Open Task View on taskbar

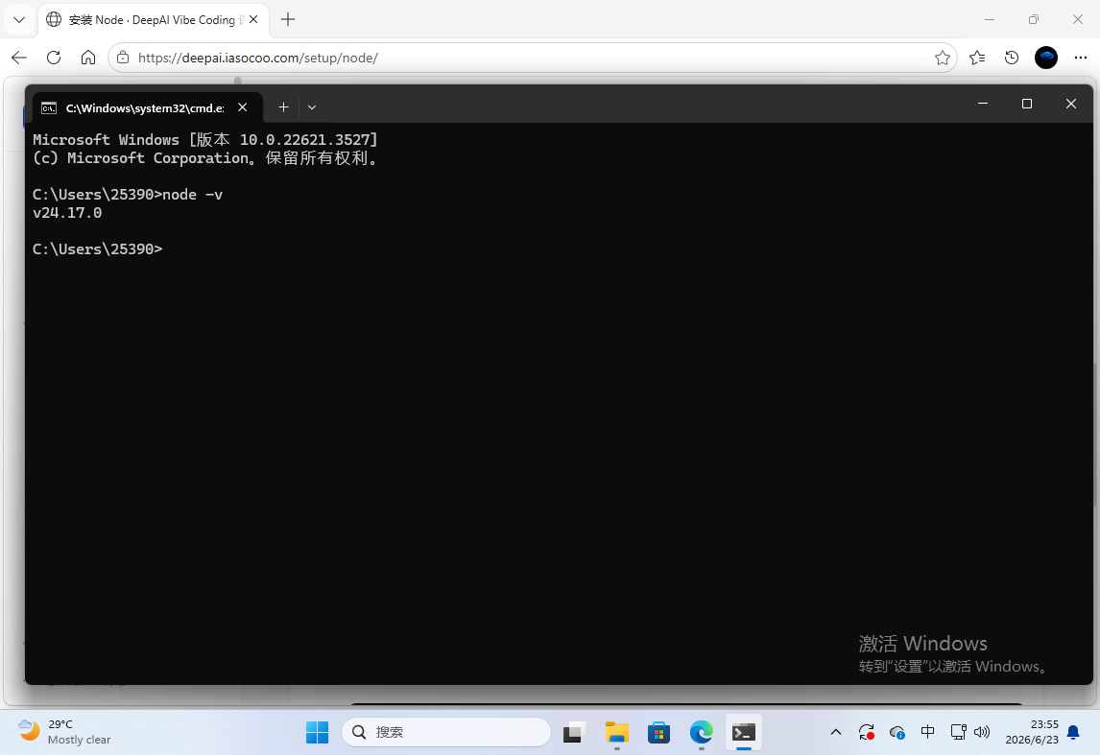575,732
